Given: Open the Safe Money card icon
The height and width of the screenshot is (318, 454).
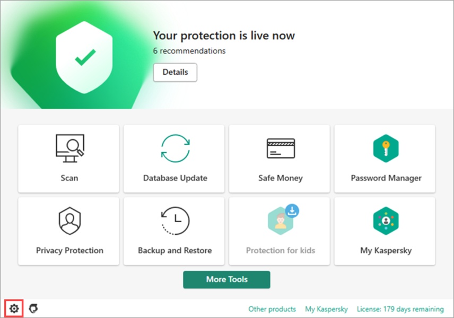Looking at the screenshot, I should click(x=281, y=148).
